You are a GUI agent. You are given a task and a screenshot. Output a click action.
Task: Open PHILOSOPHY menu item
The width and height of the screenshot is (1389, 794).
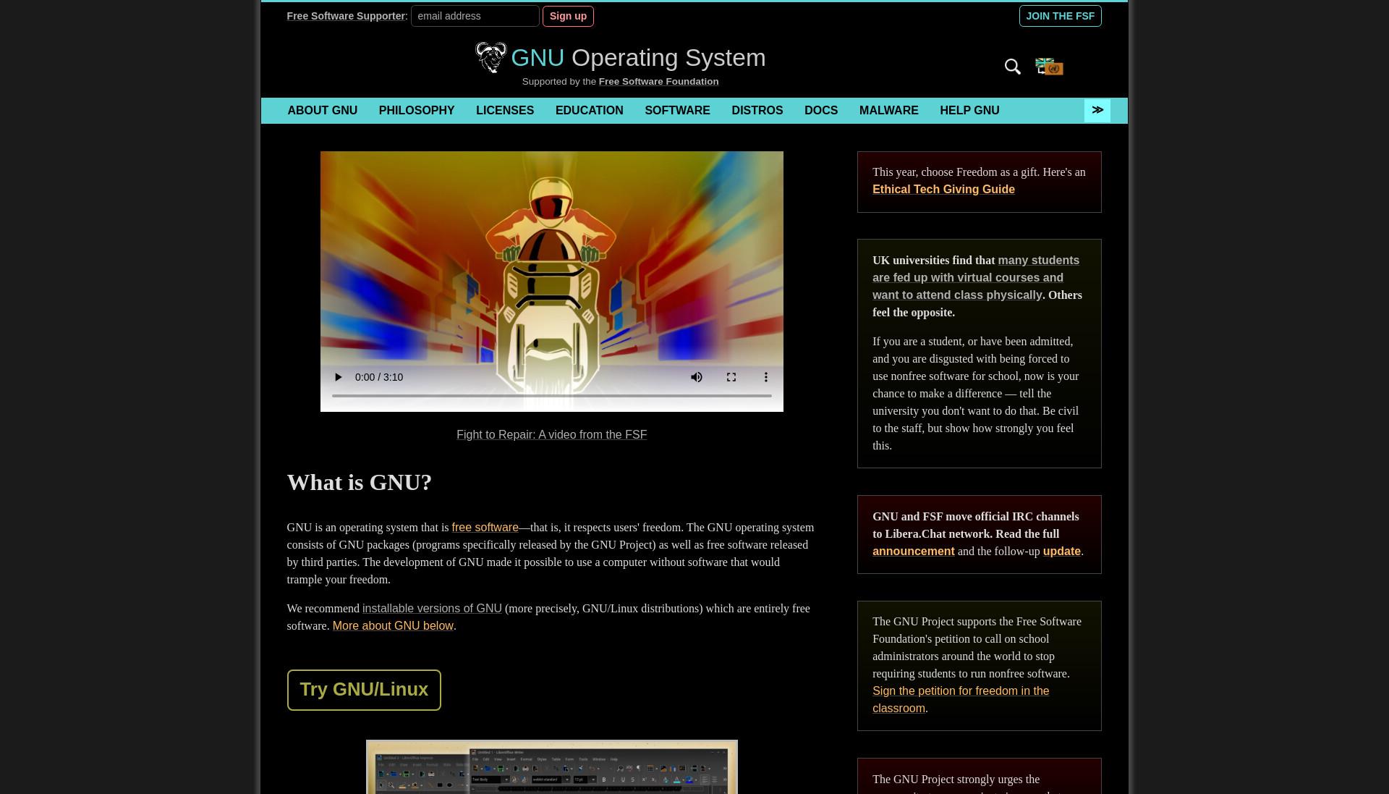(417, 111)
